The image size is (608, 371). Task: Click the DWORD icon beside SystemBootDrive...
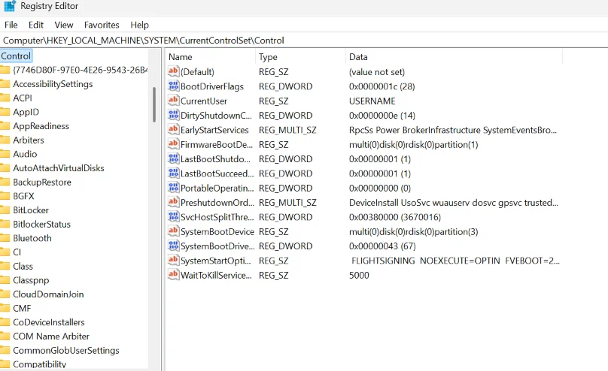[173, 246]
